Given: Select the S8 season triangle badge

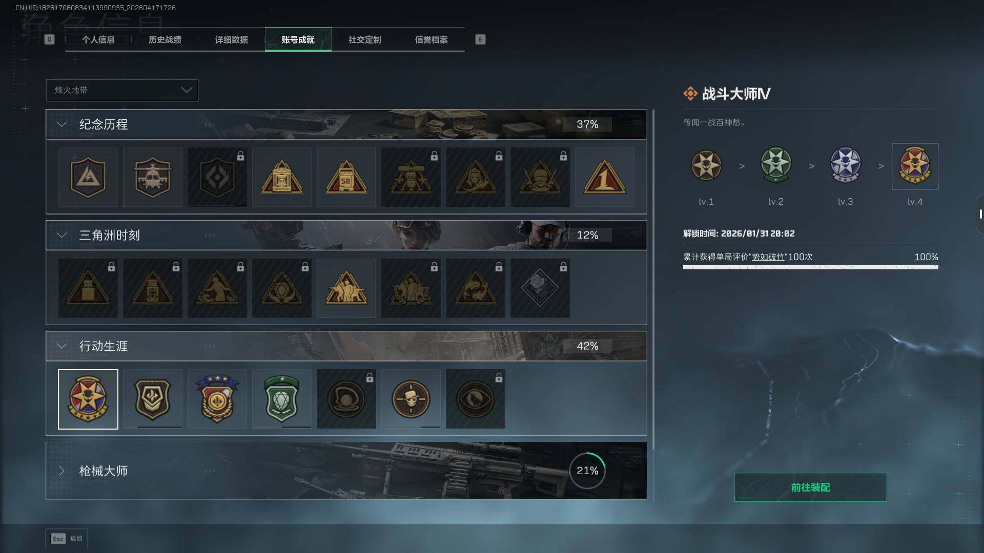Looking at the screenshot, I should [346, 177].
